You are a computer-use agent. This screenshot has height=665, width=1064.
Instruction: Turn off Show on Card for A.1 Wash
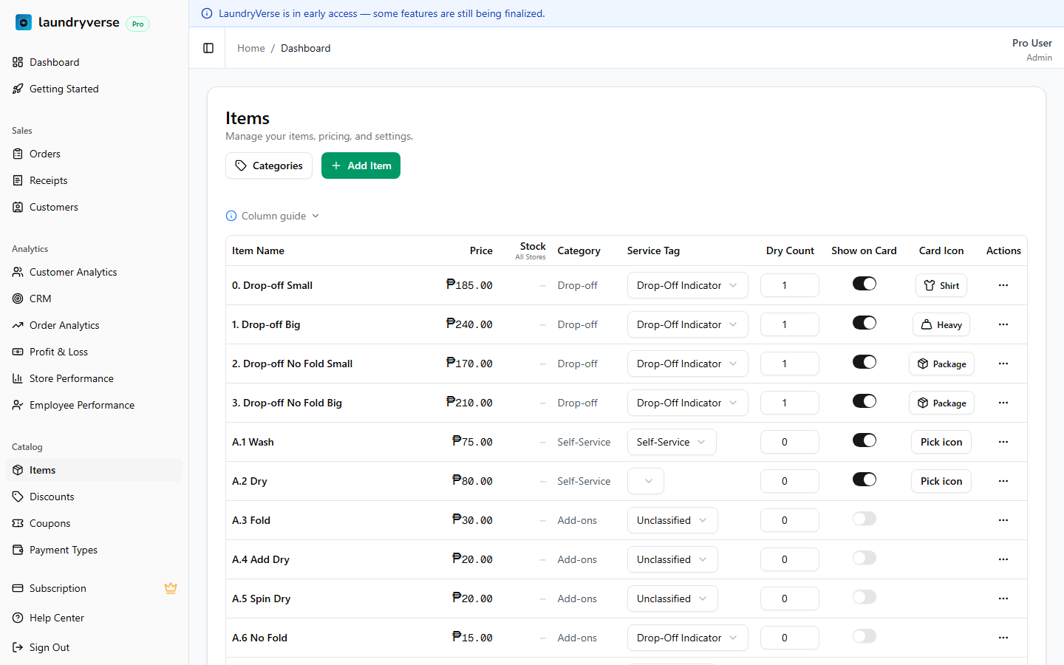click(x=864, y=440)
